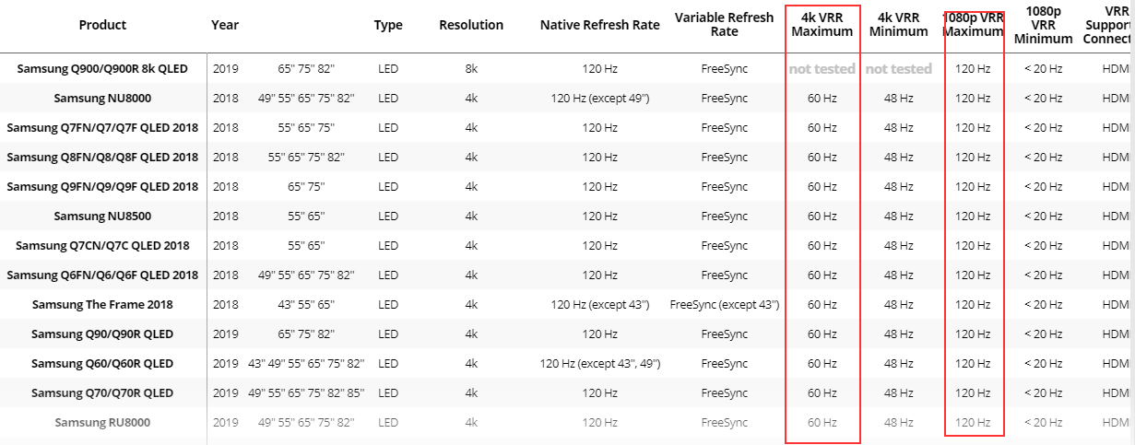The height and width of the screenshot is (445, 1135).
Task: Select the 4k VRR Maximum column header
Action: tap(822, 25)
